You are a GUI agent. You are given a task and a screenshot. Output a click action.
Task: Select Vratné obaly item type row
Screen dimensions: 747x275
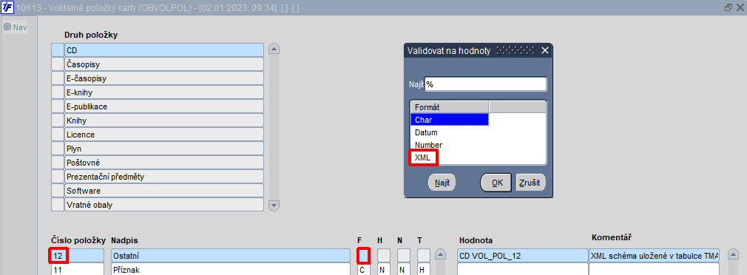(x=164, y=205)
